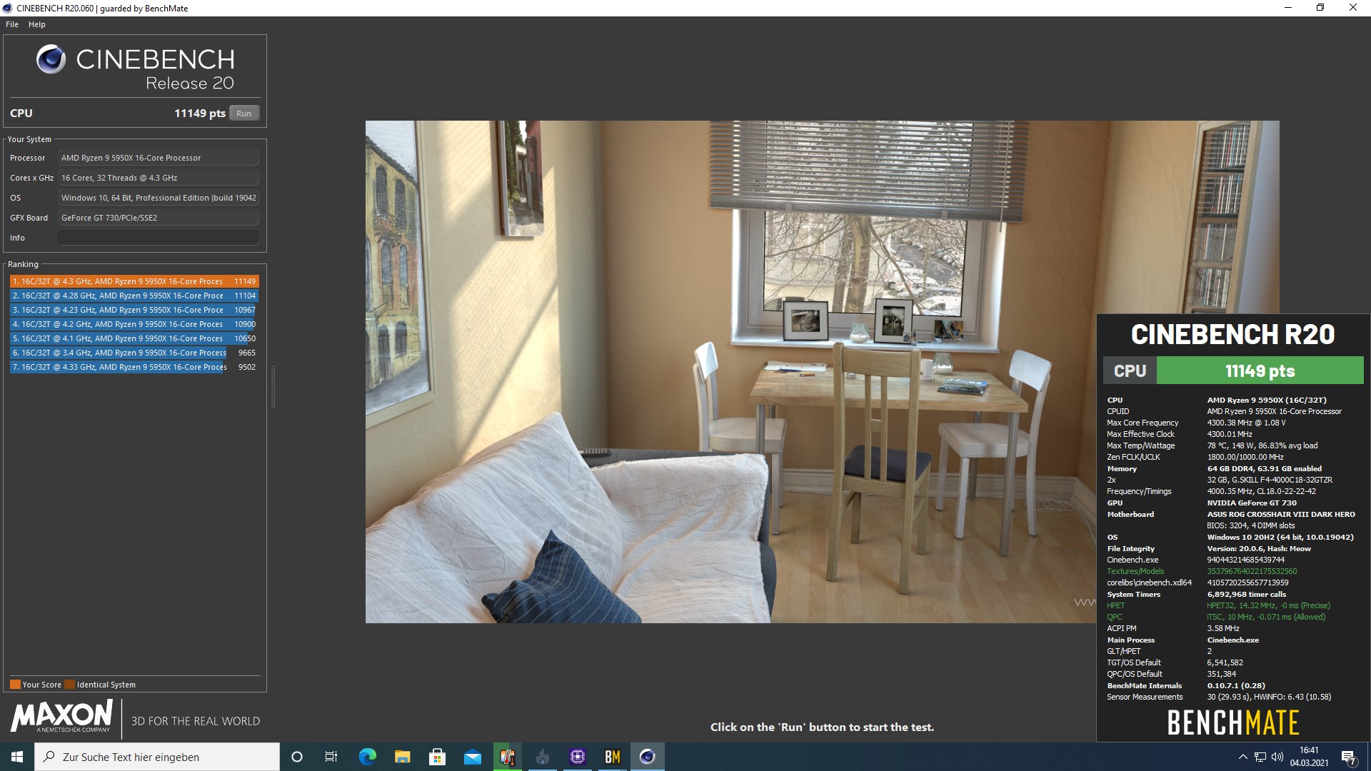Click the GFX Board field showing GeForce GT 730

[x=159, y=218]
